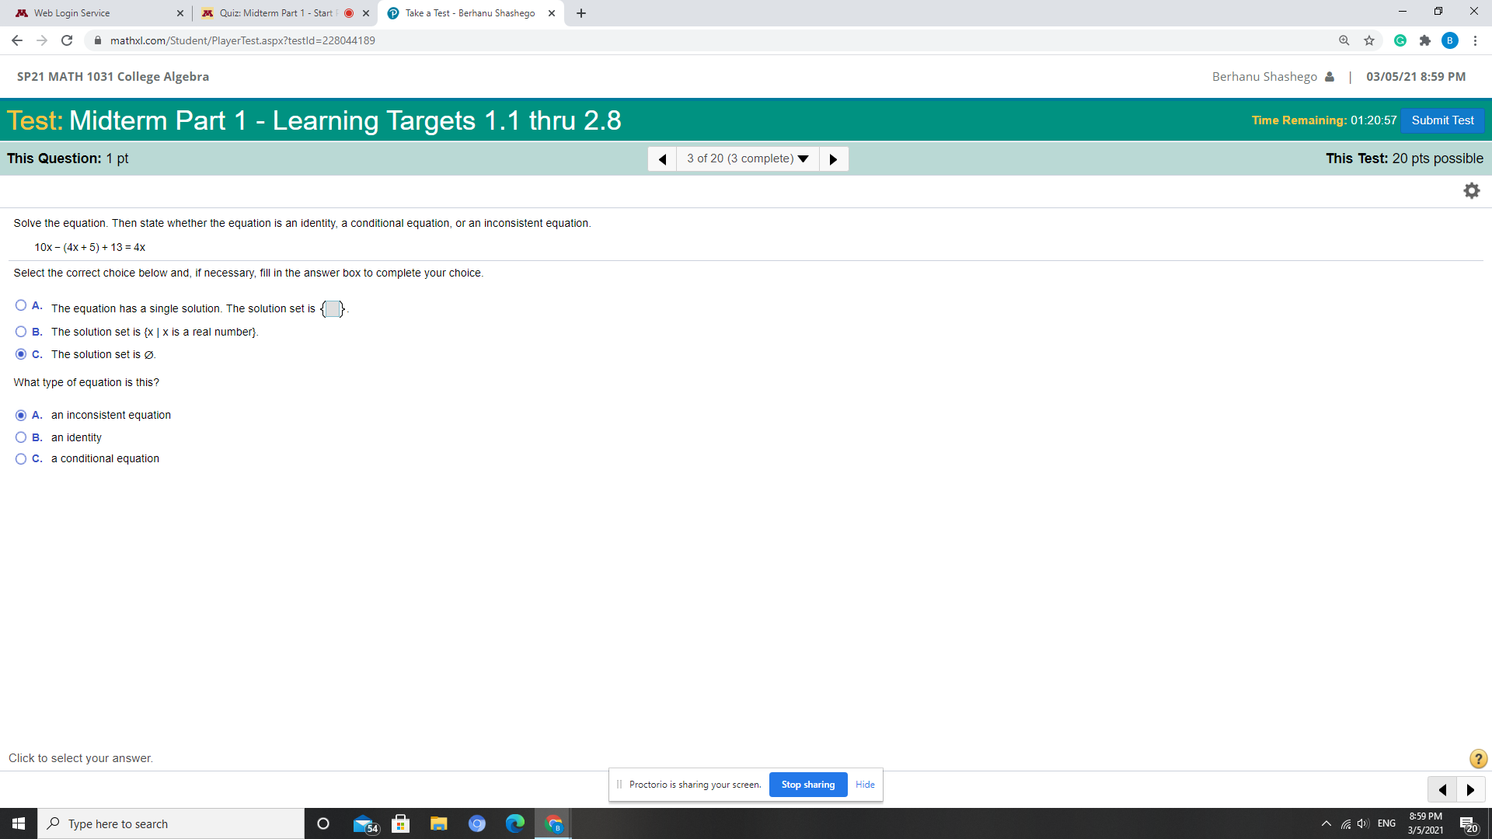Expand the '3 of 20' question dropdown
Viewport: 1492px width, 839px height.
[748, 158]
